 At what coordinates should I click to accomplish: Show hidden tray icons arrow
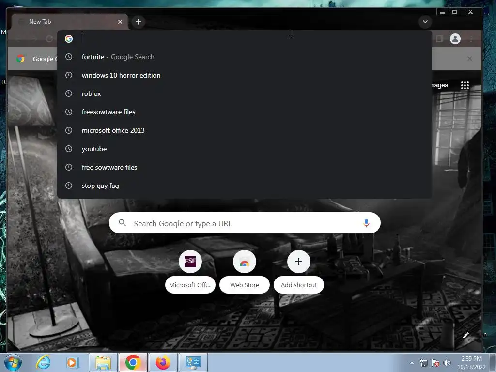(x=412, y=363)
